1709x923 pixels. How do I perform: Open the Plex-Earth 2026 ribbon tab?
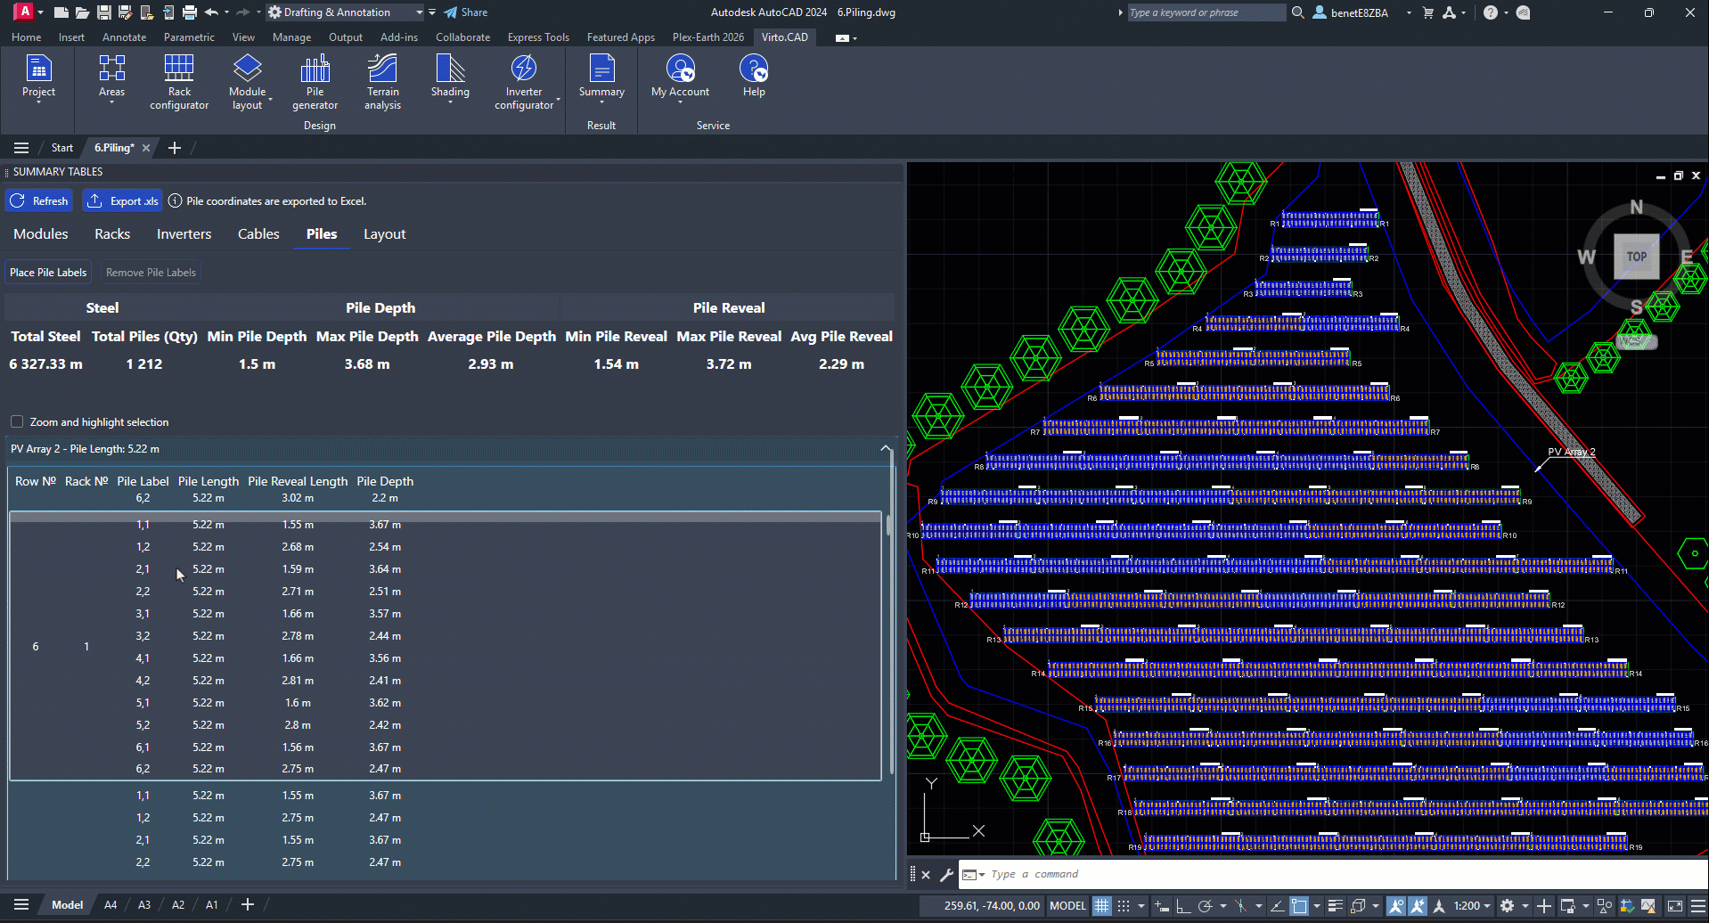707,37
